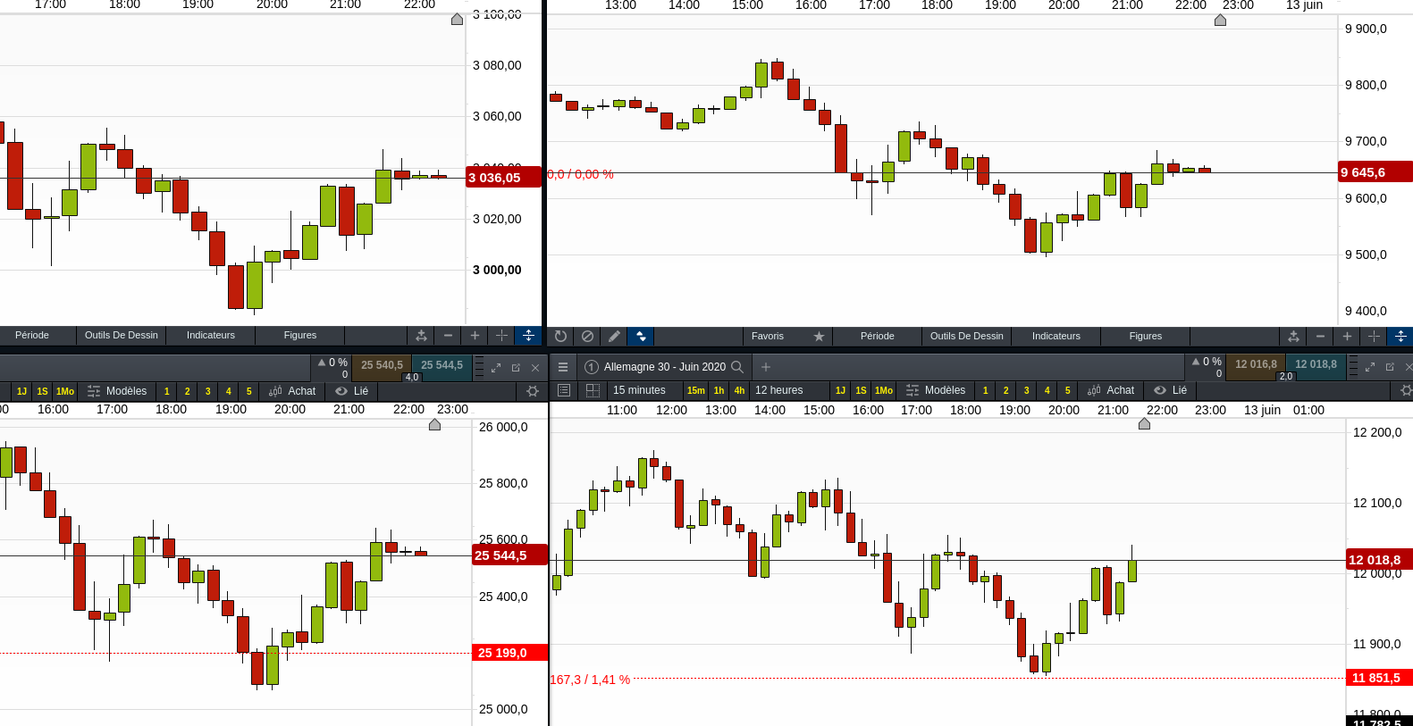Open Outils De Dessin in top-right chart toolbar
The width and height of the screenshot is (1413, 726).
tap(967, 337)
